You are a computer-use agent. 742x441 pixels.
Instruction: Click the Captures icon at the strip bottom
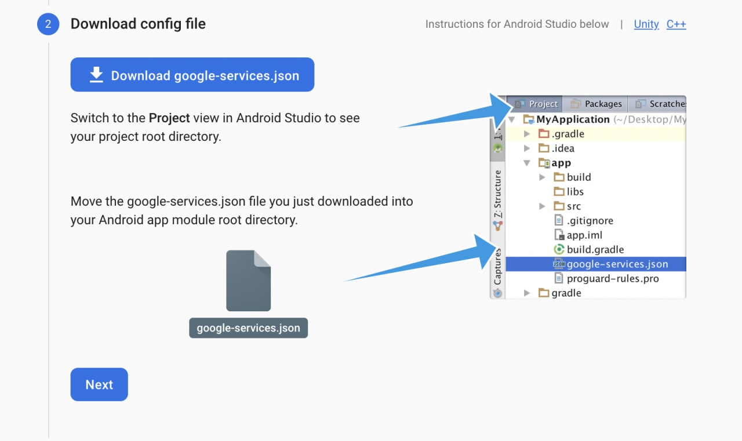[x=497, y=293]
